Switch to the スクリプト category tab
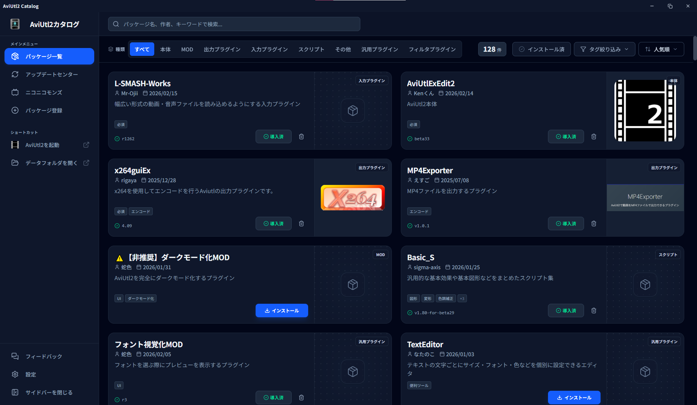 click(x=311, y=49)
